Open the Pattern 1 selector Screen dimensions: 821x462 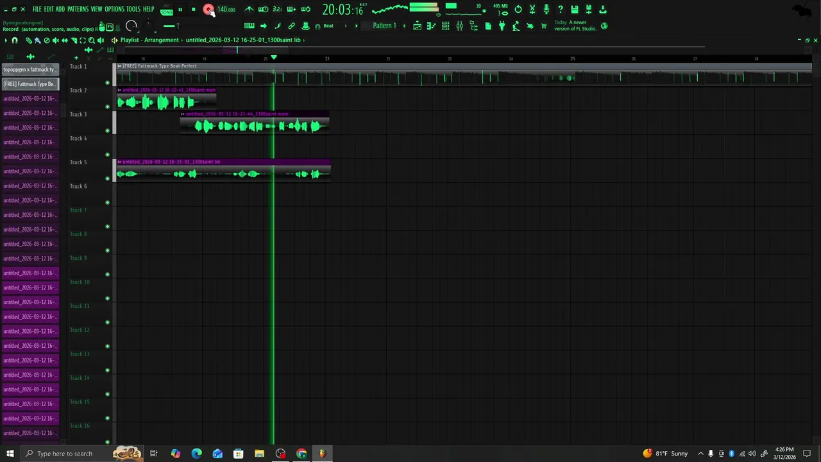tap(385, 26)
